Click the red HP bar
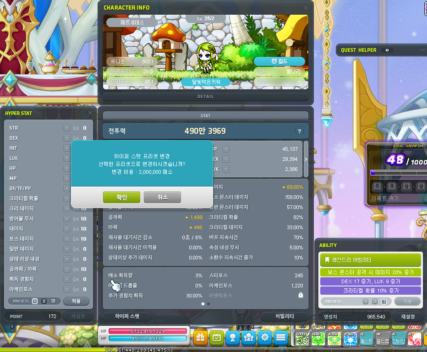This screenshot has height=352, width=427. pos(148,331)
